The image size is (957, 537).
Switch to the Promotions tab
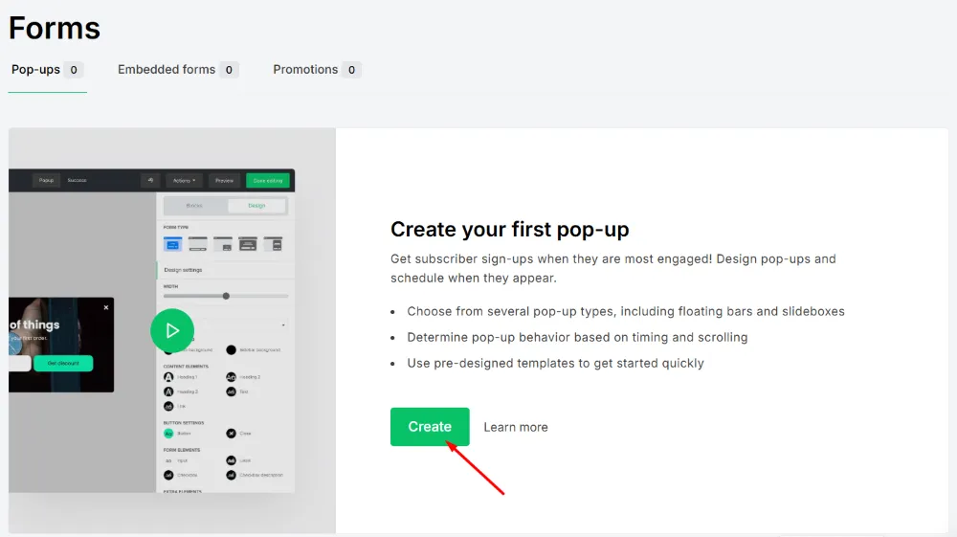305,70
